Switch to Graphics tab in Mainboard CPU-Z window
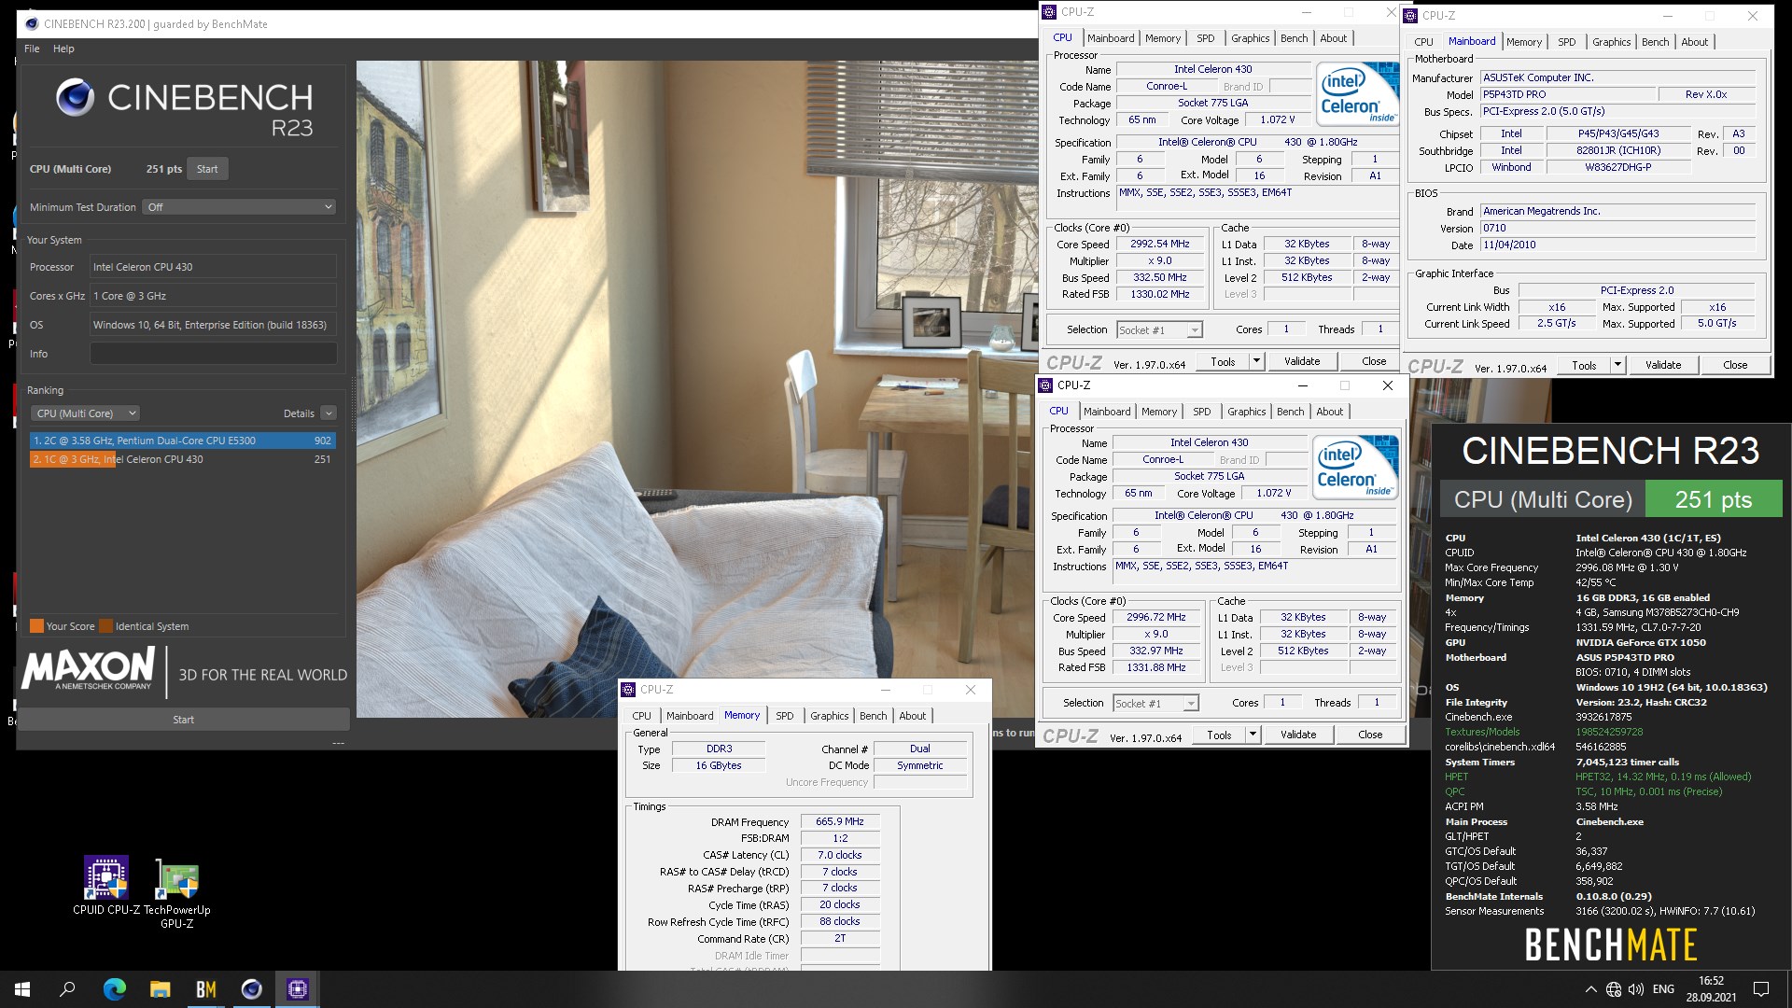The width and height of the screenshot is (1792, 1008). pos(1612,42)
